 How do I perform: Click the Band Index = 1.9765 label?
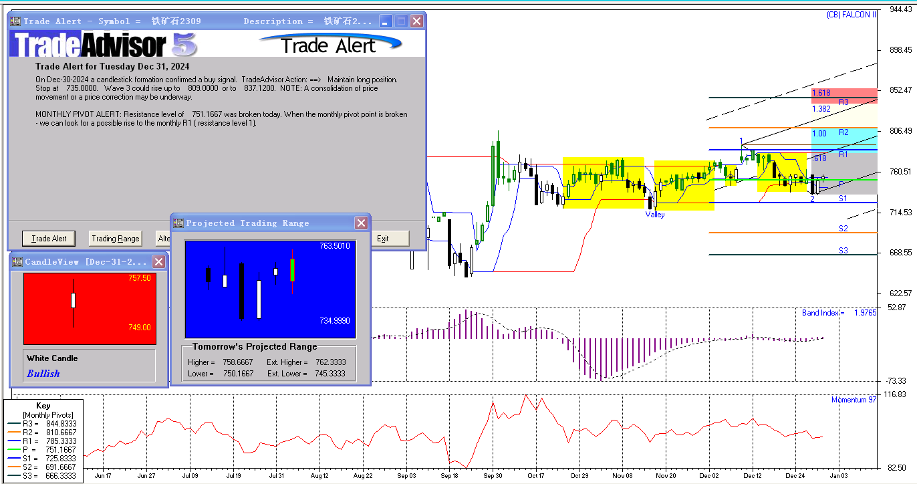[x=839, y=313]
